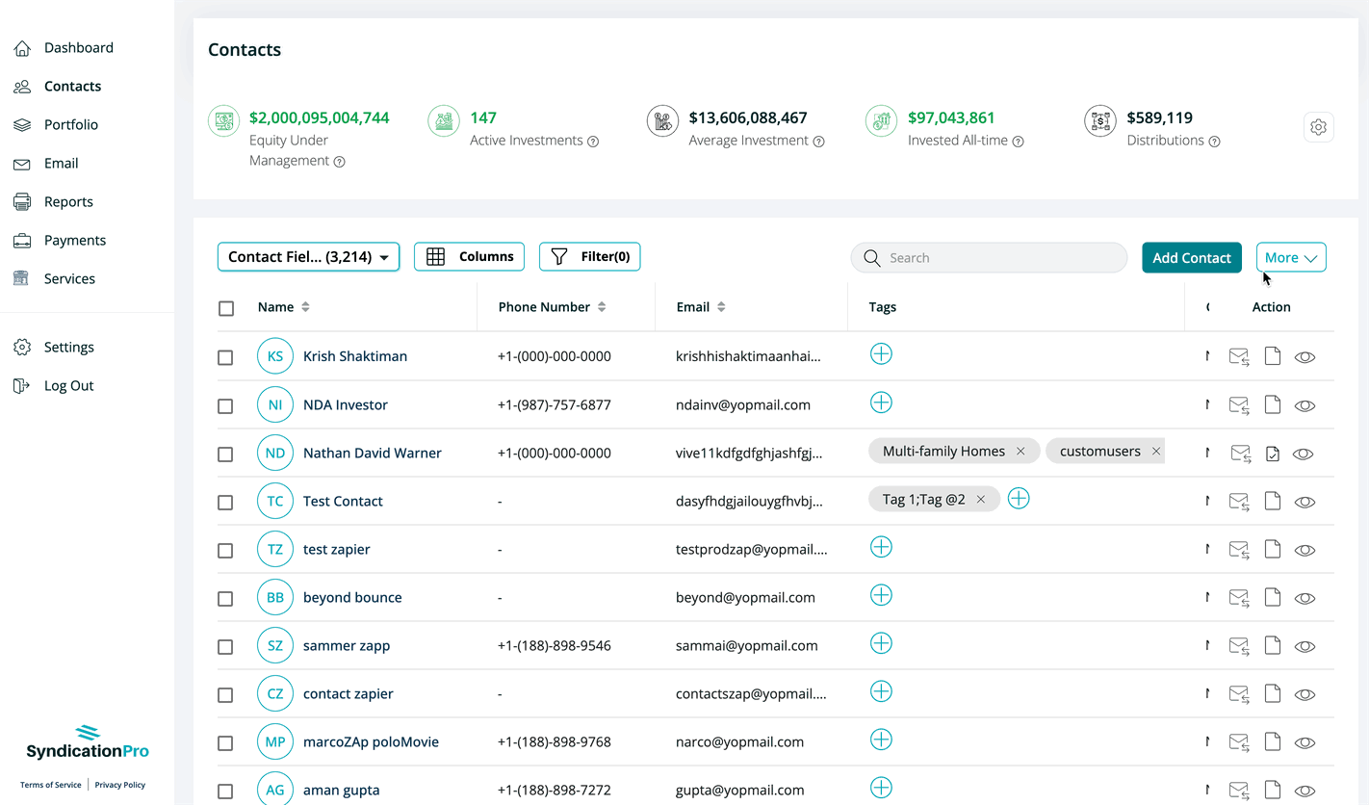Expand the More dropdown
The height and width of the screenshot is (805, 1369).
click(x=1291, y=257)
